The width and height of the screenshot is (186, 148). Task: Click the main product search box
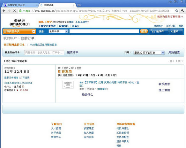click(104, 31)
